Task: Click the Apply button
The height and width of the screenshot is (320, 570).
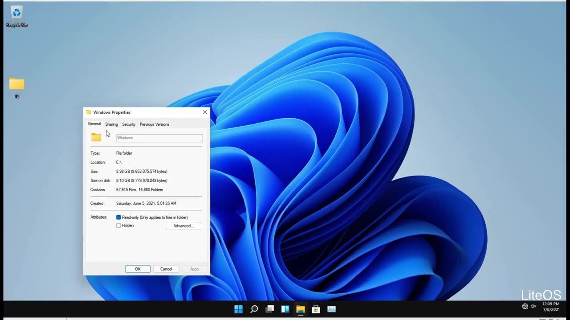Action: [x=195, y=269]
